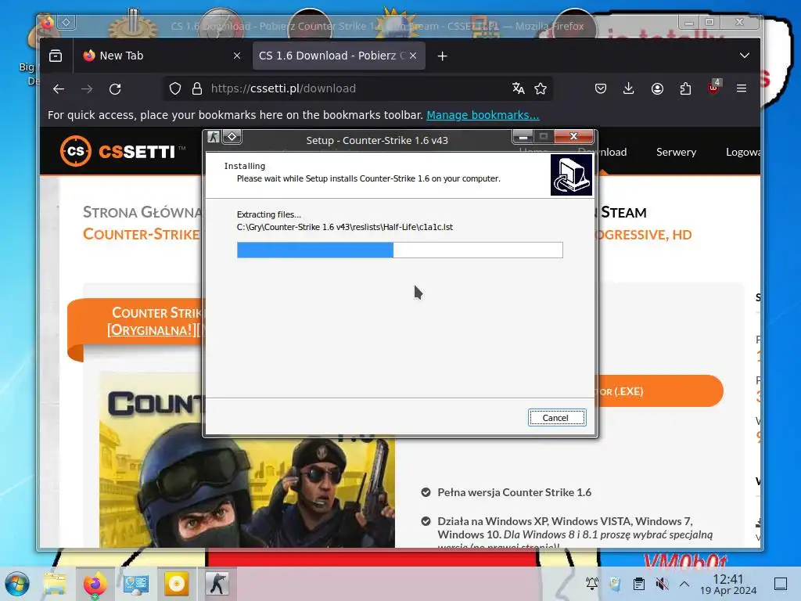Click the show desktop button in the taskbar
The image size is (801, 601).
(781, 584)
